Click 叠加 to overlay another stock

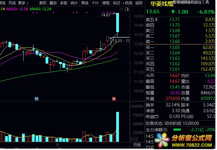53,3
